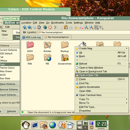Click the printer icon in the toolbar
The width and height of the screenshot is (130, 130).
point(71,27)
